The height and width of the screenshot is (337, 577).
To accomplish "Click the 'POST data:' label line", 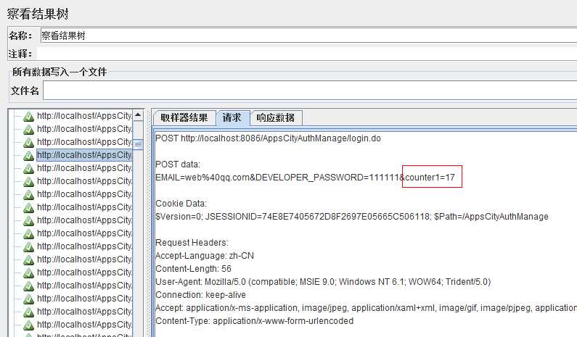I will [x=178, y=165].
